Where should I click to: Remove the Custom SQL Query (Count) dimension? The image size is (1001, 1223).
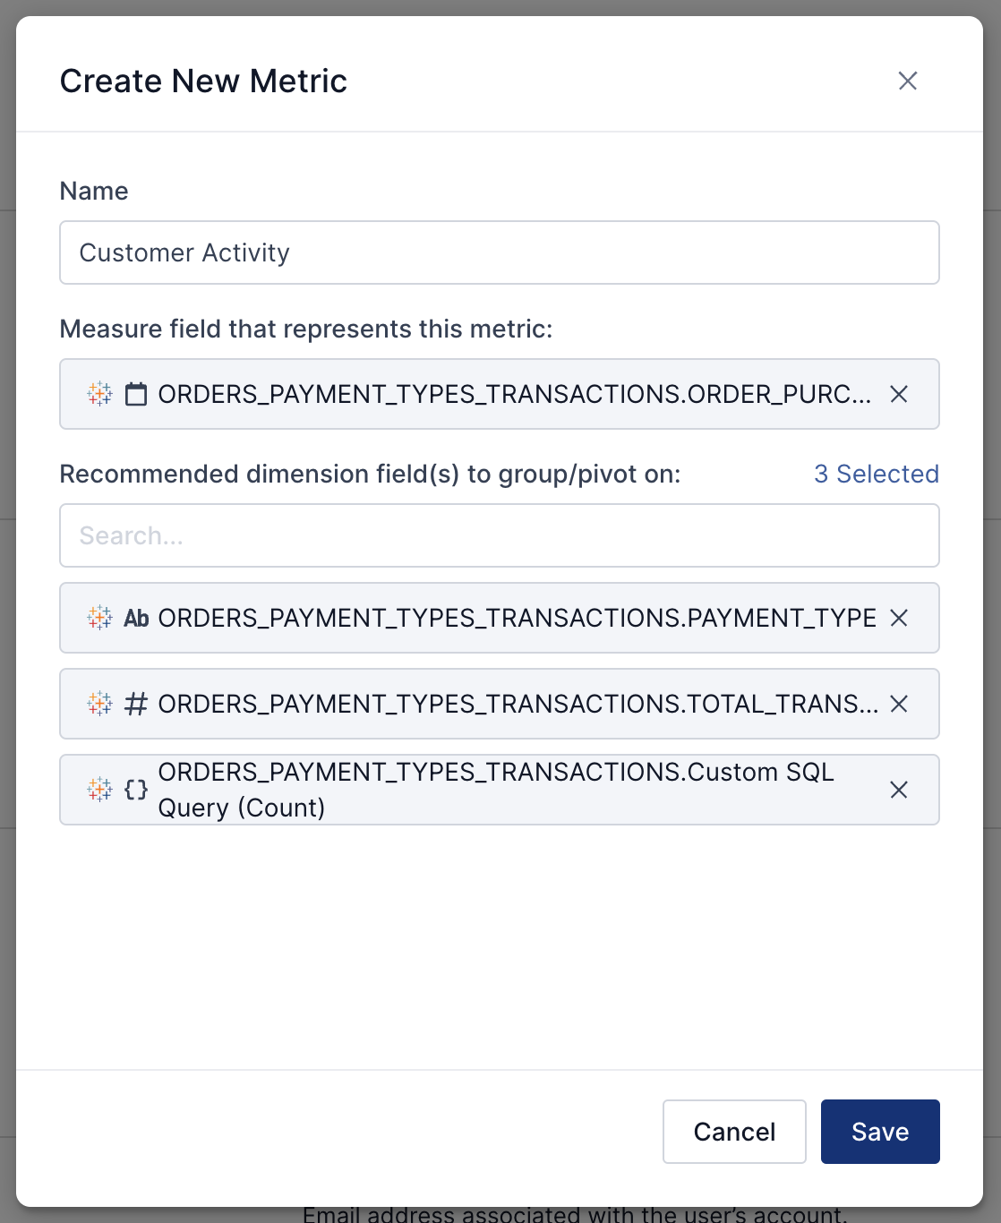click(899, 790)
